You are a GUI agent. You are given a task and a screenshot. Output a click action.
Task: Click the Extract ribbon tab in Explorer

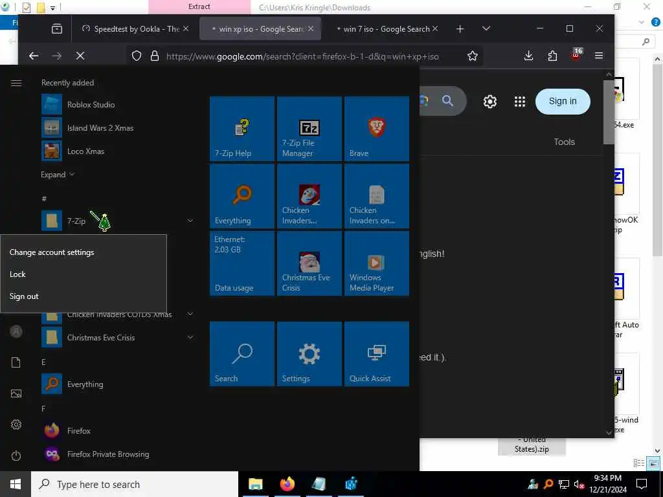[199, 6]
